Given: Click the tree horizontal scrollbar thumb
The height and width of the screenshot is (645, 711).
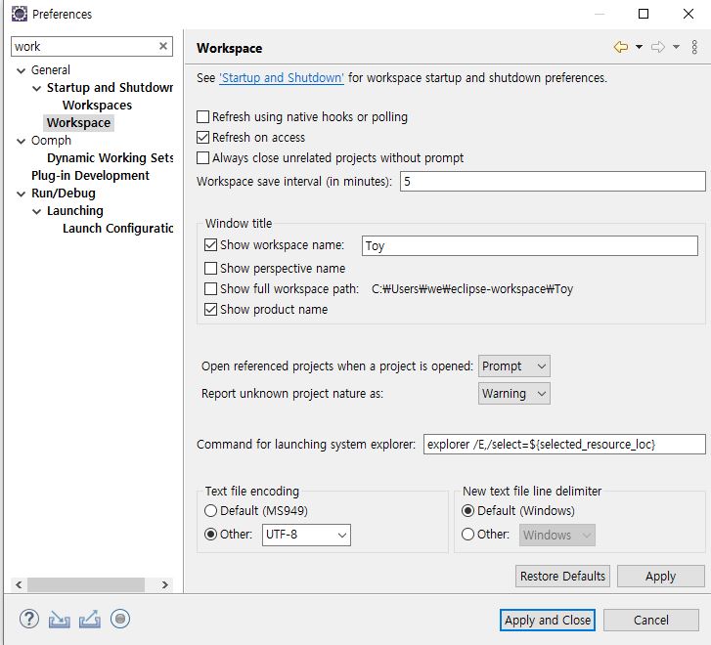Looking at the screenshot, I should coord(86,584).
